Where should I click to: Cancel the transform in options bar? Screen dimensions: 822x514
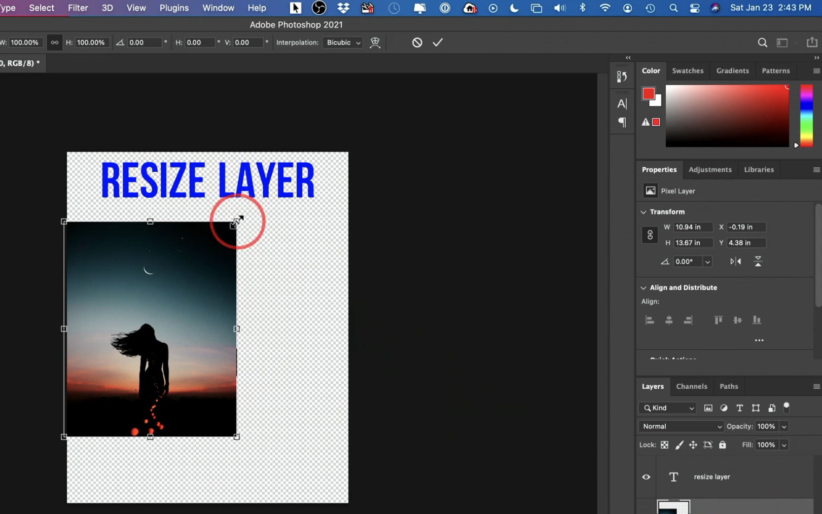pos(417,43)
